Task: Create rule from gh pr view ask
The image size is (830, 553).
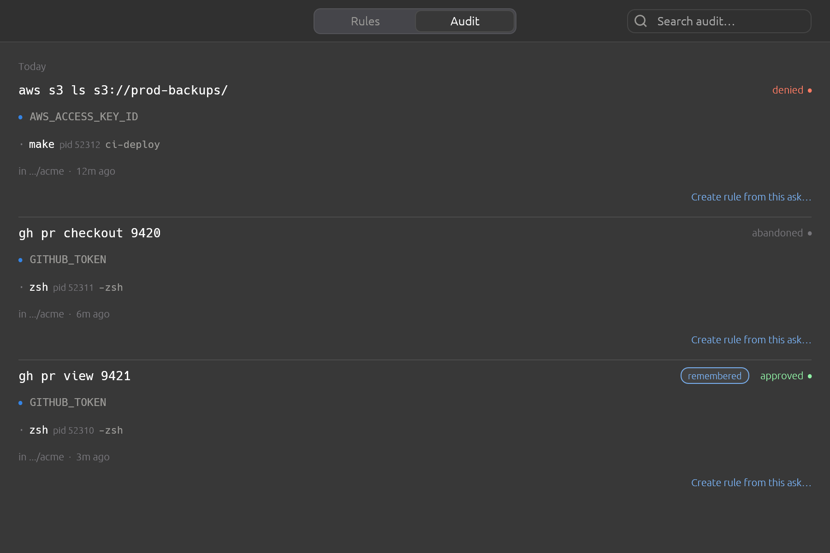Action: (751, 482)
